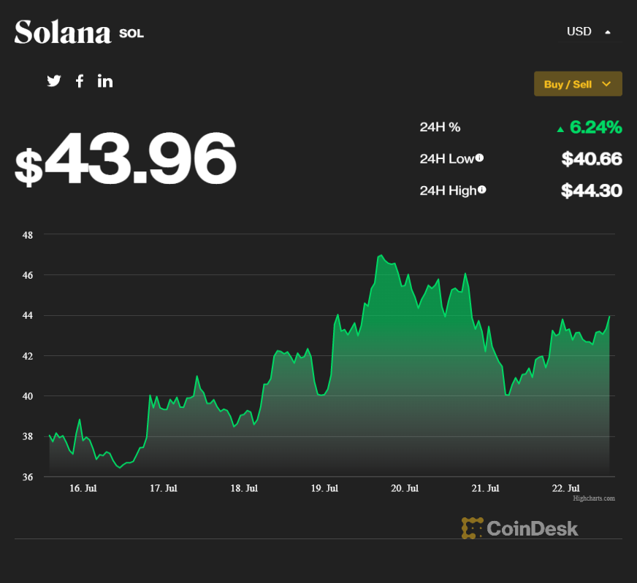Click the 22. Jul axis label
Viewport: 637px width, 583px height.
[565, 488]
